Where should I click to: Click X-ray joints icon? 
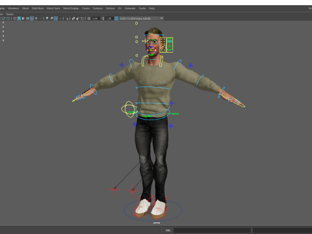(x=82, y=18)
